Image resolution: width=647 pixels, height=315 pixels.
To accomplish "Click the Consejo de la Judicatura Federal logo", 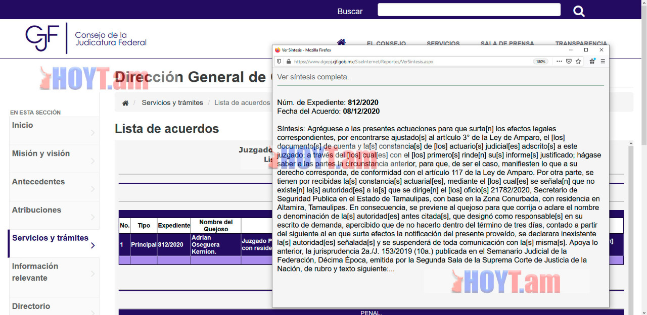I will [x=86, y=38].
